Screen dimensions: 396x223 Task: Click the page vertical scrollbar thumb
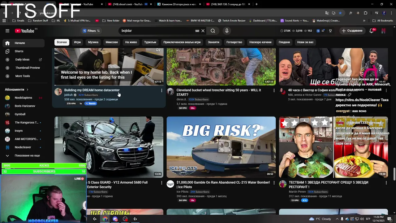[x=394, y=174]
